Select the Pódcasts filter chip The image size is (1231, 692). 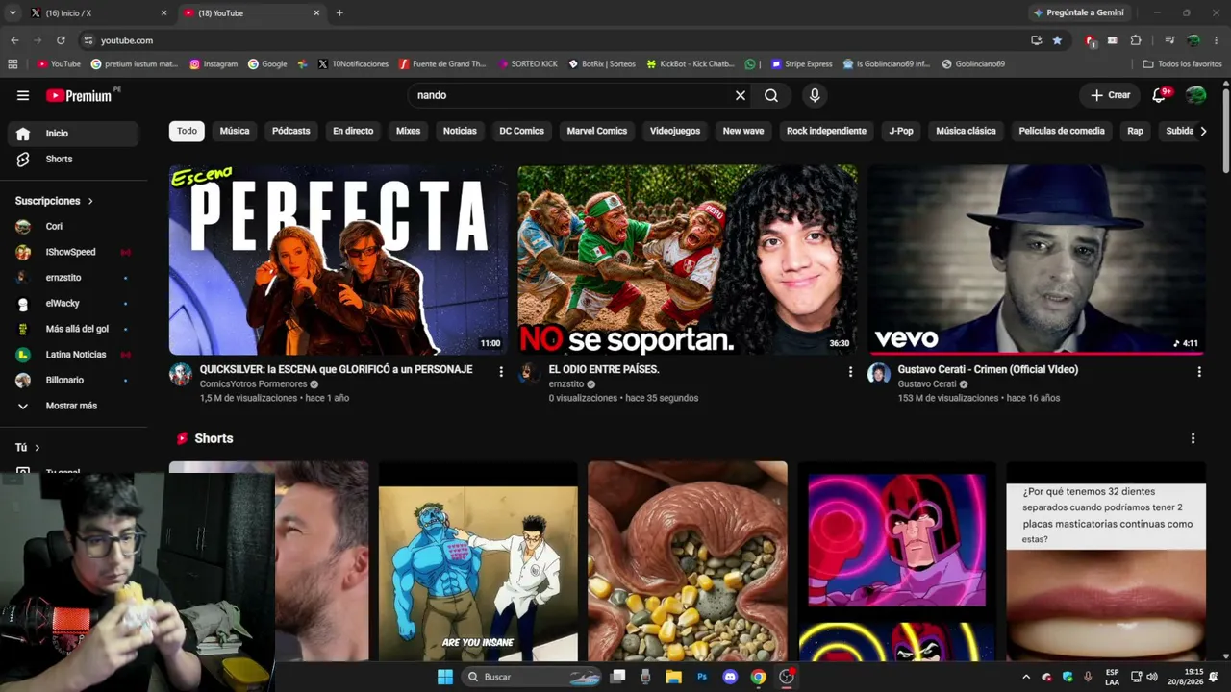[291, 131]
